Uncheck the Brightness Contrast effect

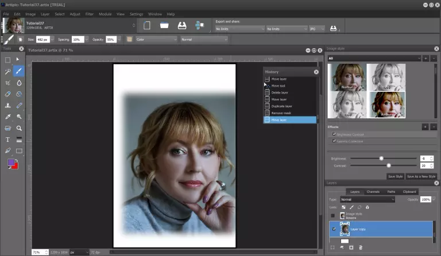coord(334,134)
